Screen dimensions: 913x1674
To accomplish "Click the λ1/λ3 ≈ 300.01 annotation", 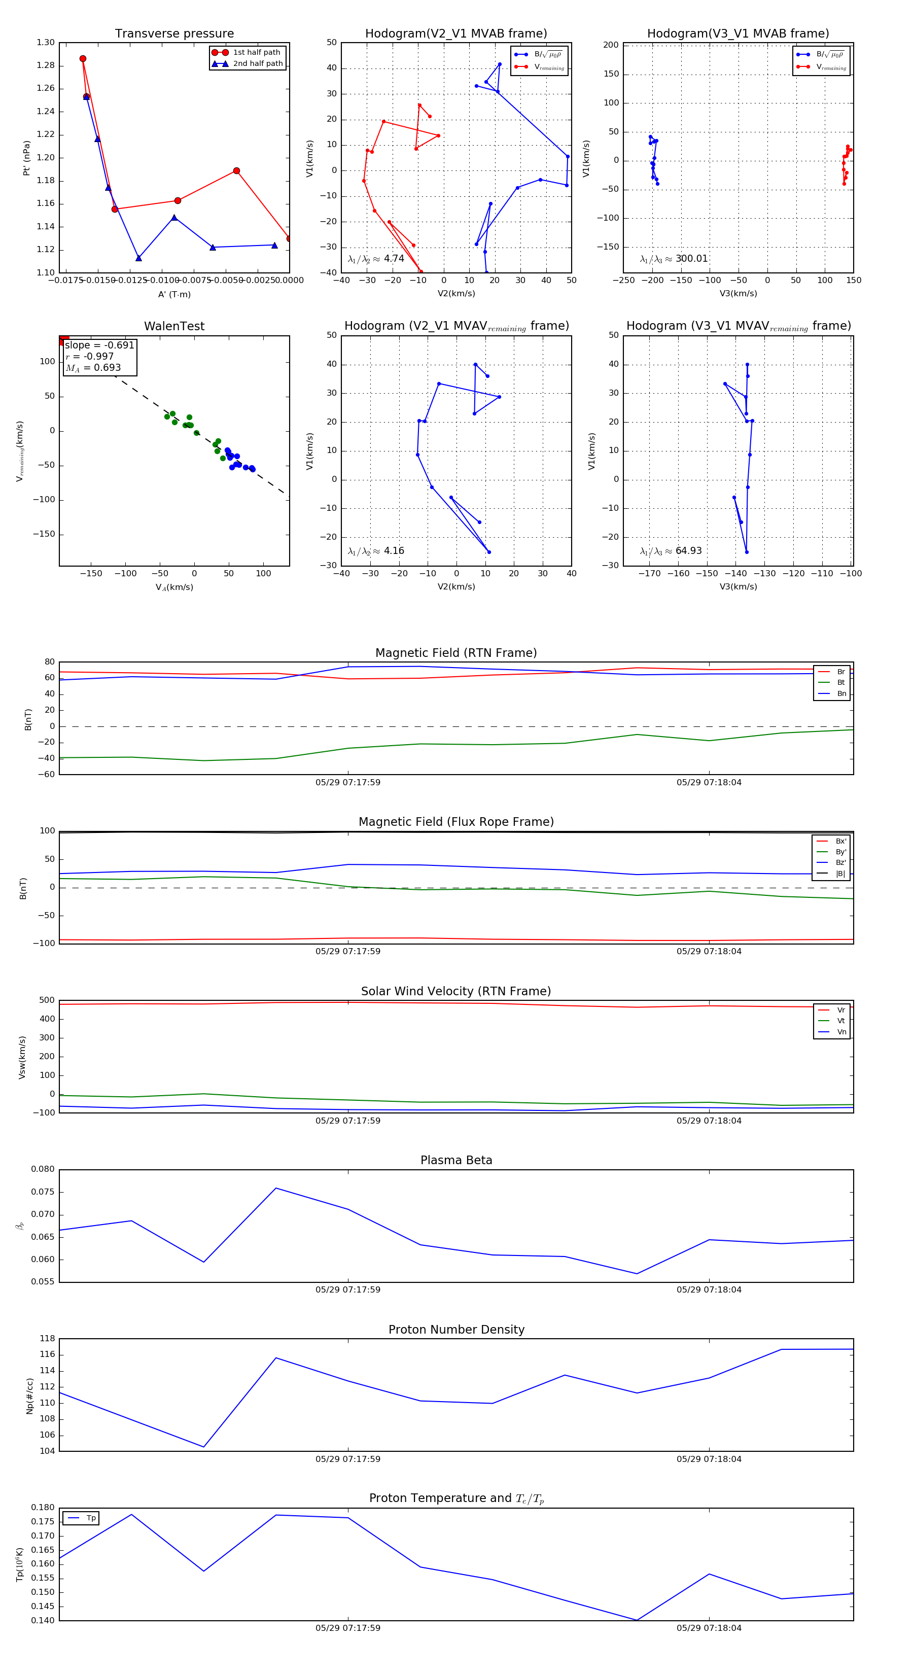I will pyautogui.click(x=674, y=259).
